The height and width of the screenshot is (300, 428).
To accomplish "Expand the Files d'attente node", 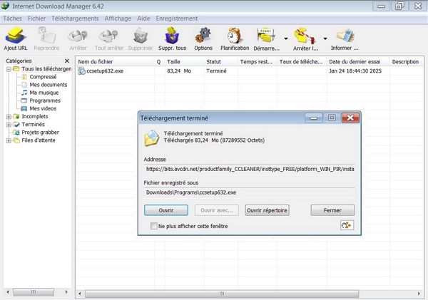I will click(9, 140).
